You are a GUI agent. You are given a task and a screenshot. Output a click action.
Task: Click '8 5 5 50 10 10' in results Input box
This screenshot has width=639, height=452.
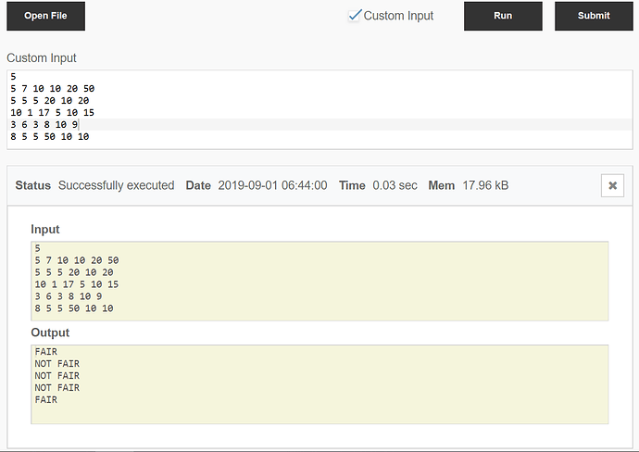point(74,308)
